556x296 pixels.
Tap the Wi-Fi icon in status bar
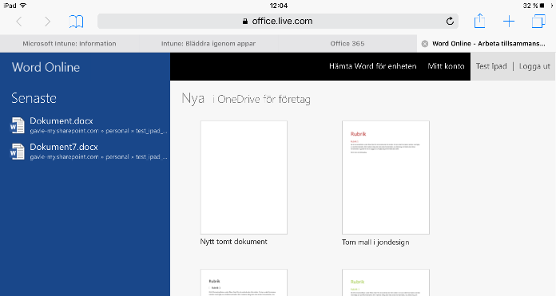tap(23, 6)
